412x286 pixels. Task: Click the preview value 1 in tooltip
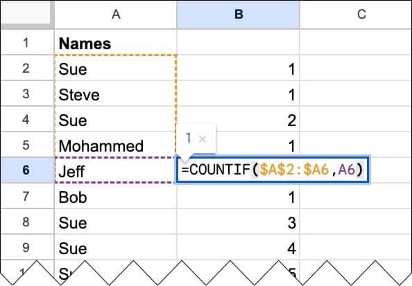click(x=188, y=138)
